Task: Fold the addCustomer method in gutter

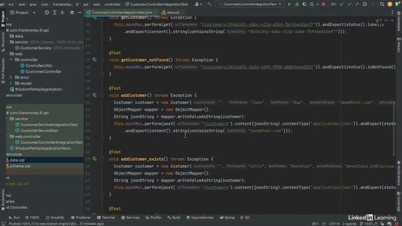Action: (x=102, y=95)
